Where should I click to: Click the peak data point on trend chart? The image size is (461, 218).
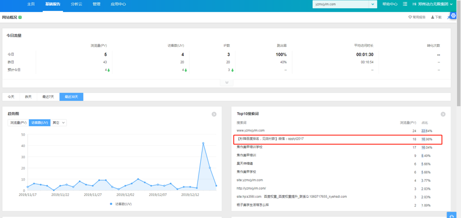[203, 144]
